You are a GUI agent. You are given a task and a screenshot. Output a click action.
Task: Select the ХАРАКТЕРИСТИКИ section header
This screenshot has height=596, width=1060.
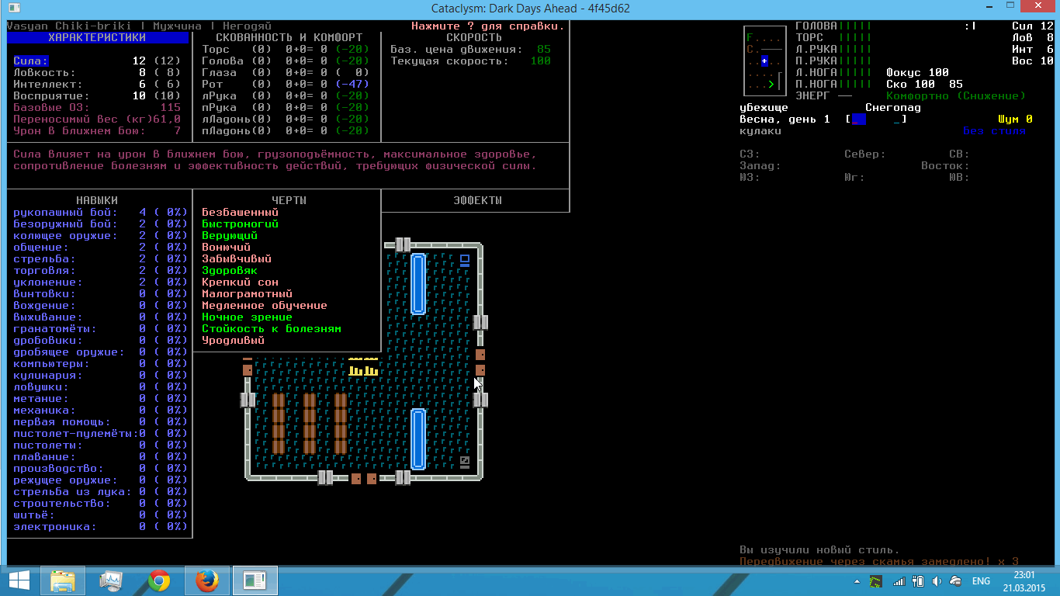[x=97, y=37]
